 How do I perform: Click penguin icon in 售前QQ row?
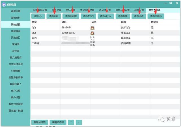[92, 33]
